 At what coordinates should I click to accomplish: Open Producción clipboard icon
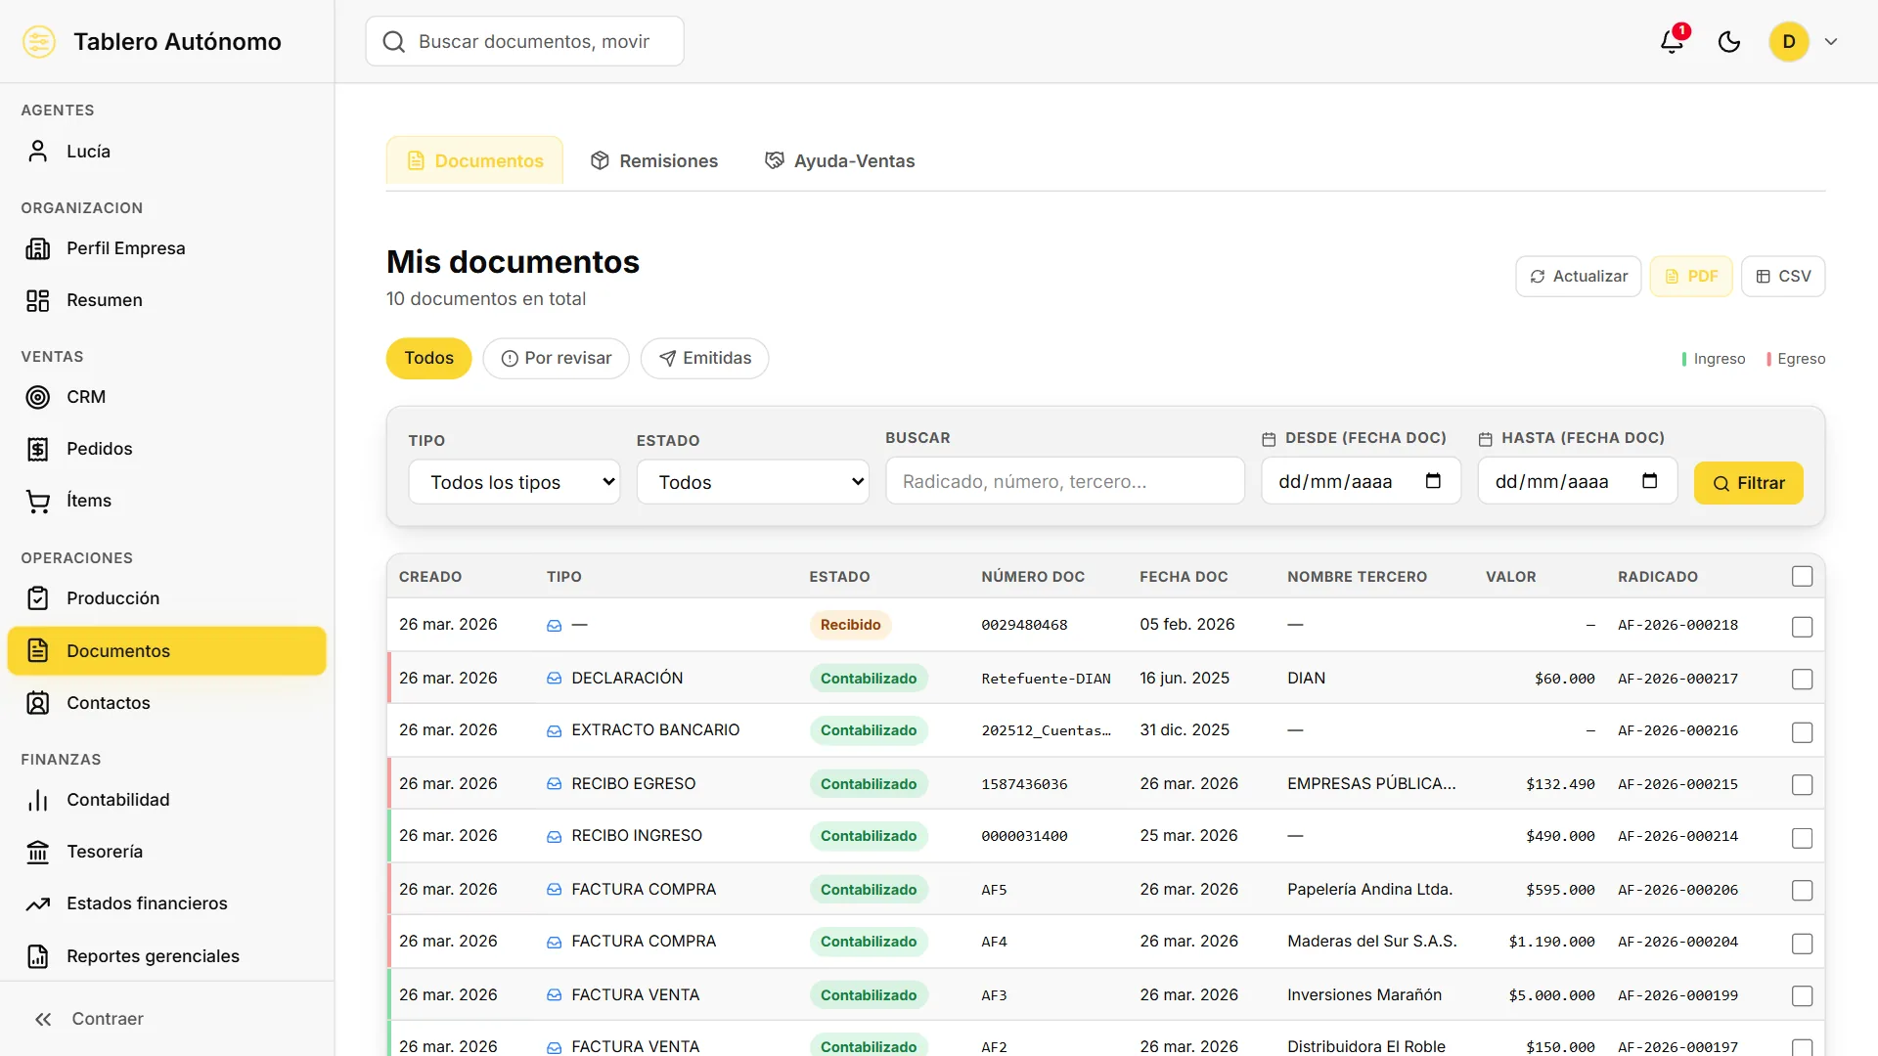click(38, 598)
